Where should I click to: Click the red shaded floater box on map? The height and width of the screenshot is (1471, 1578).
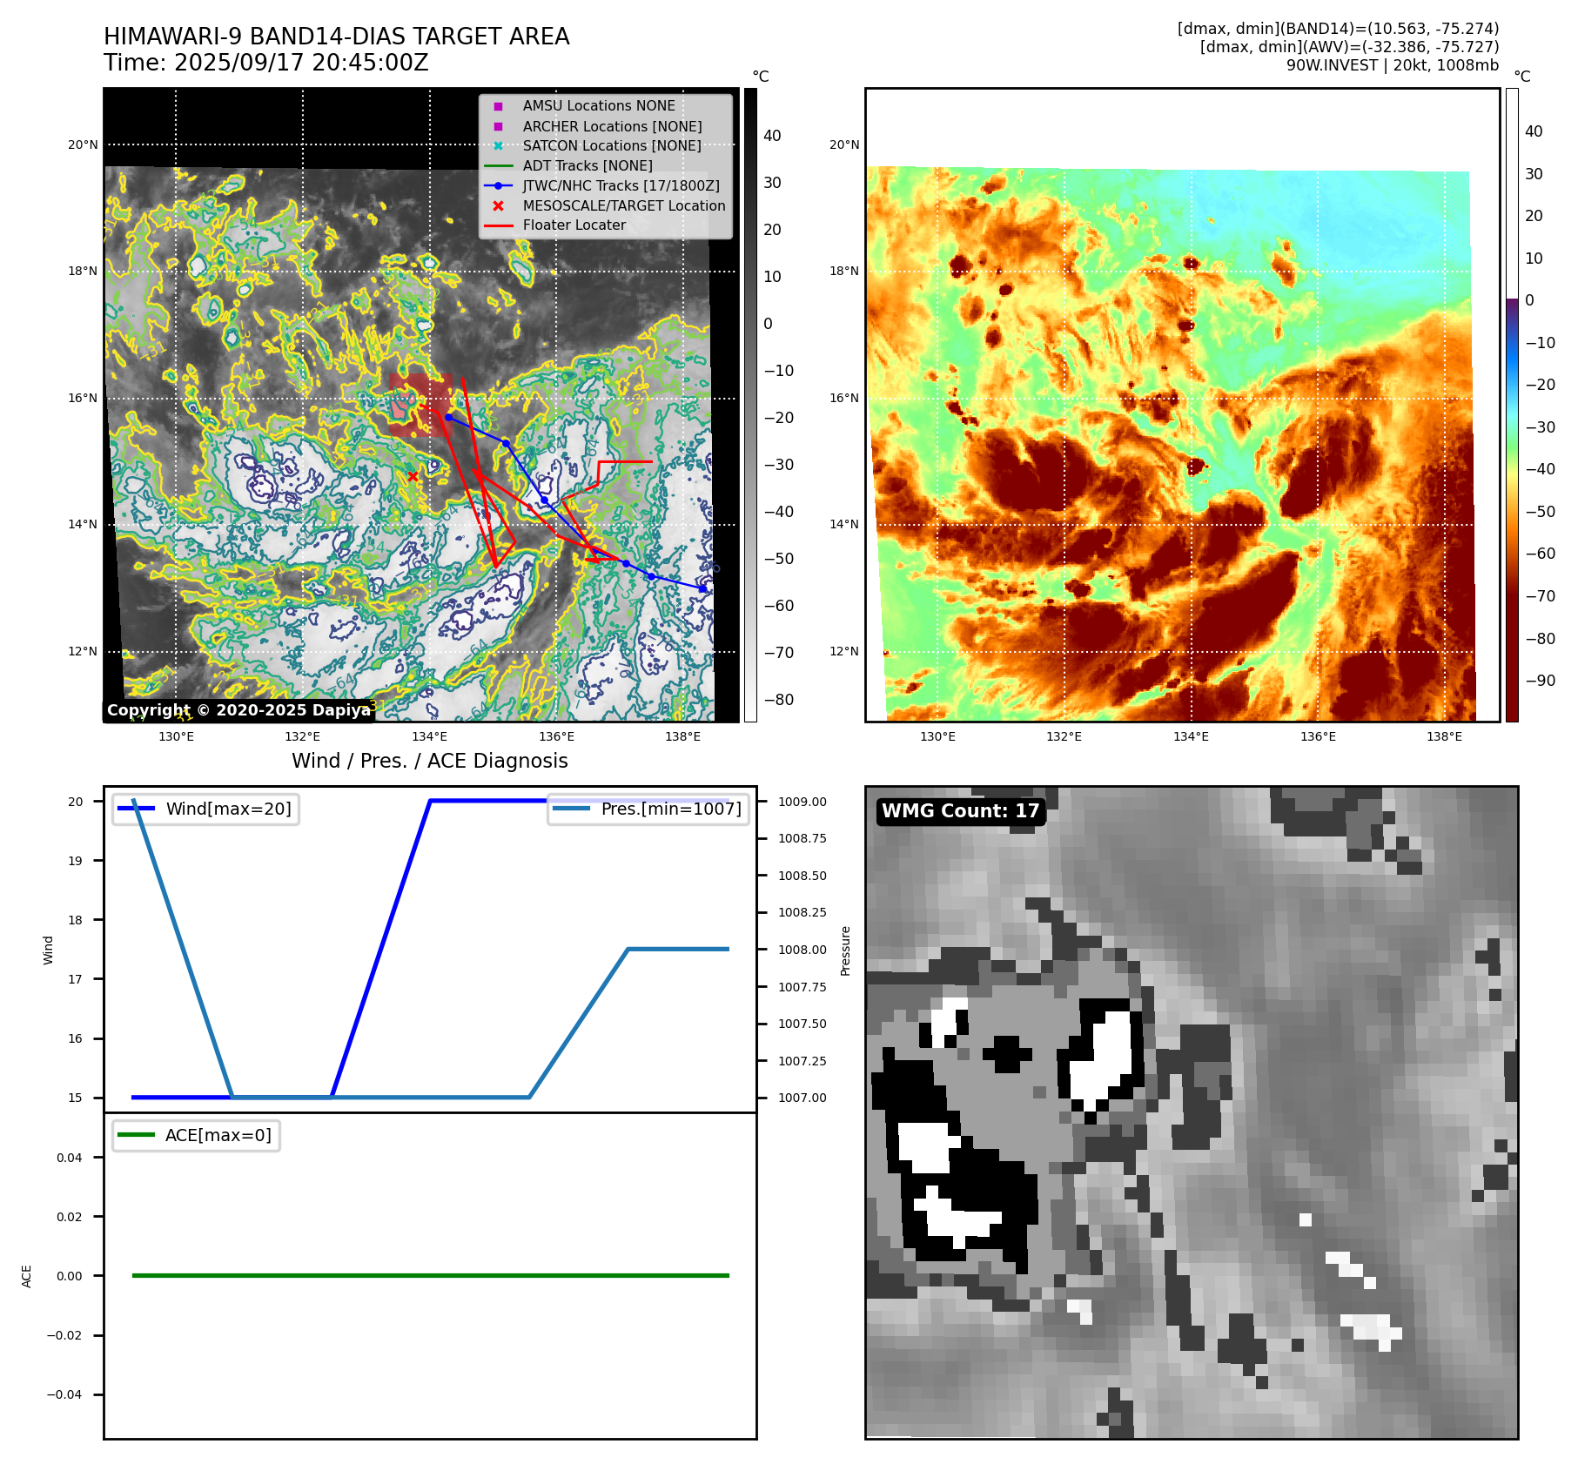point(420,405)
